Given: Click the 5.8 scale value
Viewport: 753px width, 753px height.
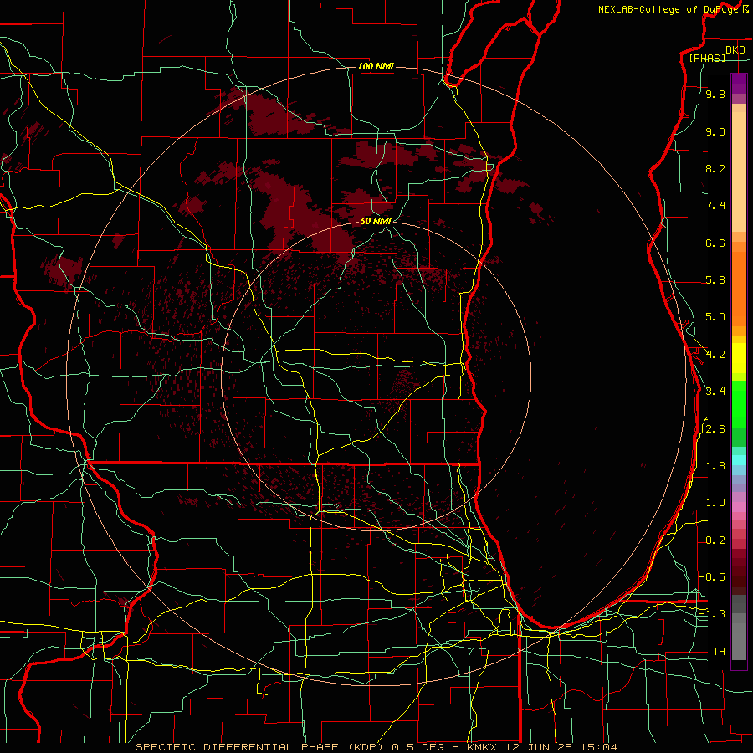Looking at the screenshot, I should pyautogui.click(x=715, y=280).
